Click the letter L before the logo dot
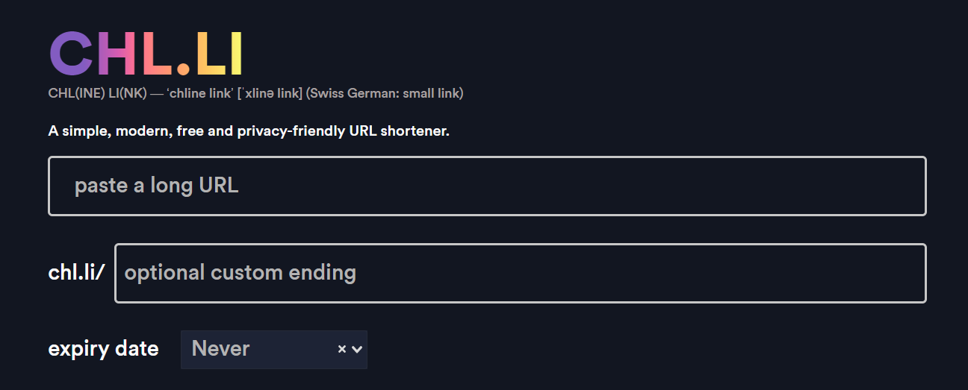Screen dimensions: 968x390 (158, 55)
